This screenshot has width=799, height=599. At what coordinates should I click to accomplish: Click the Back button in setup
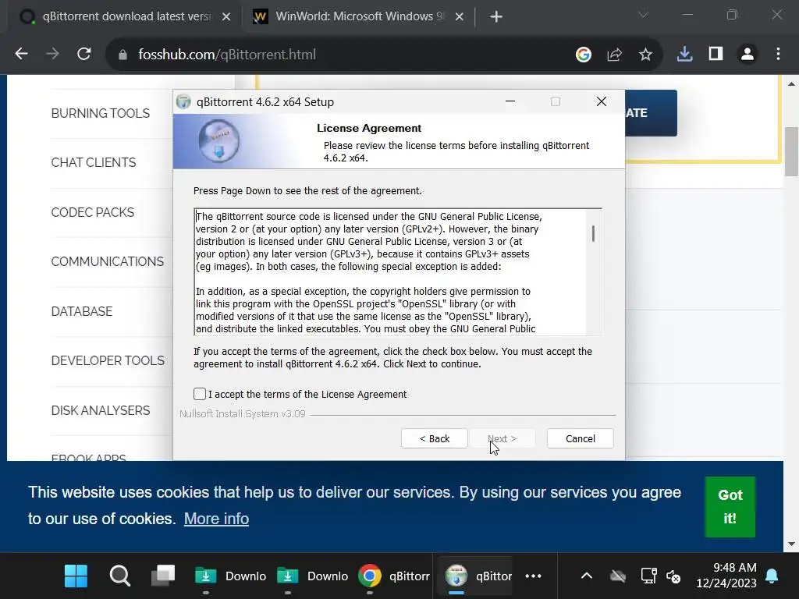click(434, 438)
